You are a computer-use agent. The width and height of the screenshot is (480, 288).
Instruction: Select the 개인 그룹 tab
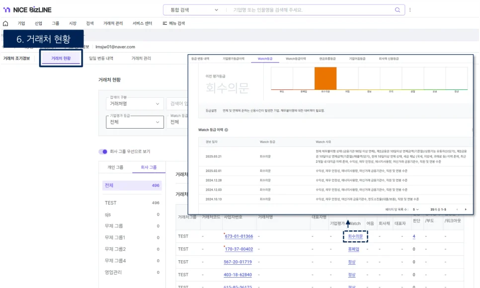coord(115,167)
